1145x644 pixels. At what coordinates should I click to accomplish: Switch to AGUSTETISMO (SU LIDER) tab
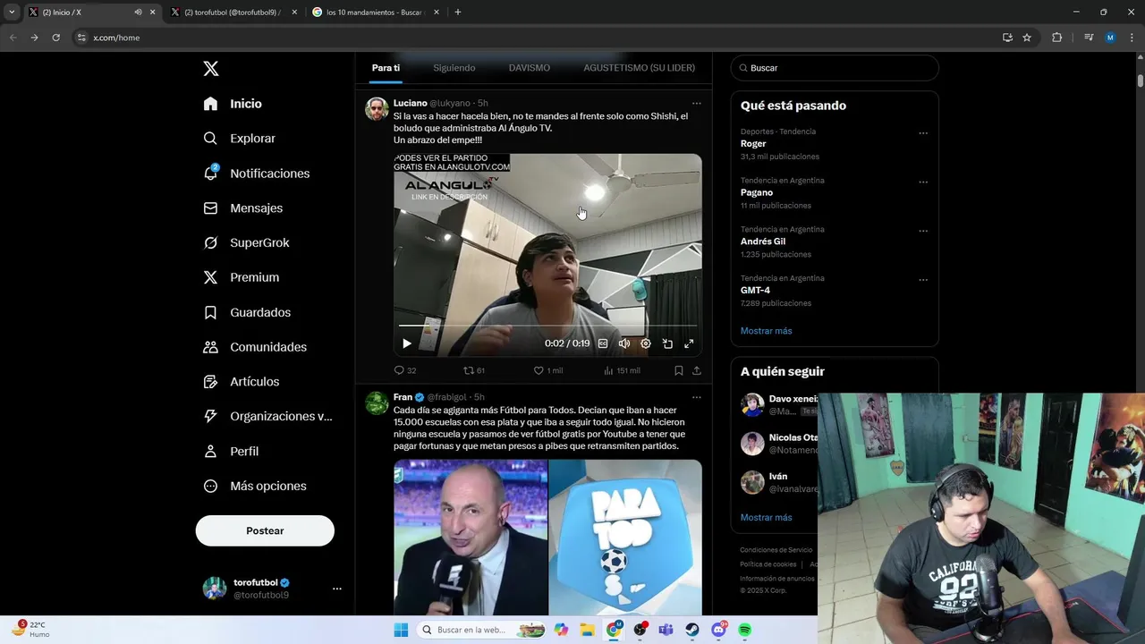point(639,68)
